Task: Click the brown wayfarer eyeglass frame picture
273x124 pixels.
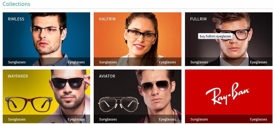Action: click(x=29, y=104)
